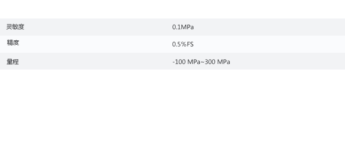
Task: Click the 精 character in the accuracy label
Action: [x=10, y=43]
